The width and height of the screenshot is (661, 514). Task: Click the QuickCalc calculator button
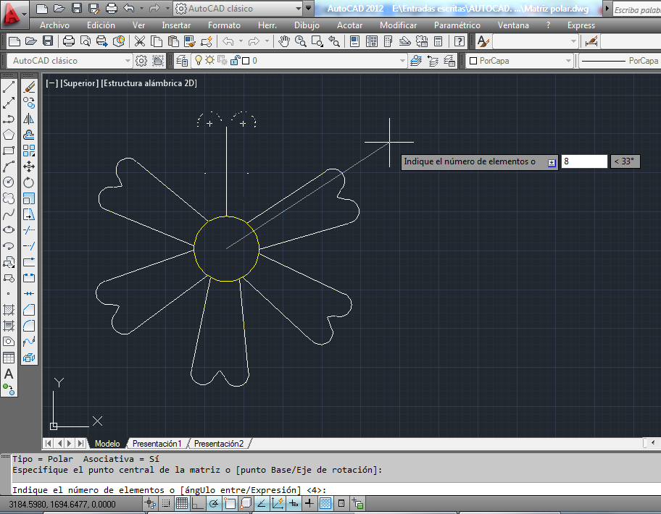(x=438, y=41)
